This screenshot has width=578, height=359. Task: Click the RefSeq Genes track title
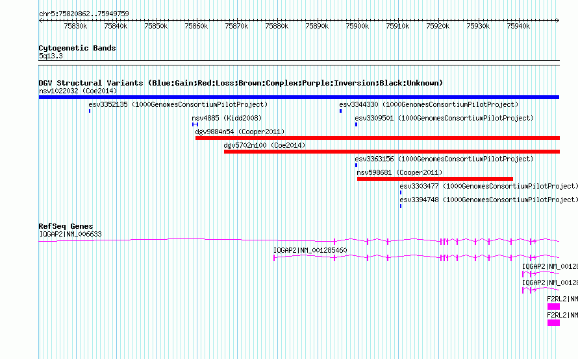point(66,226)
